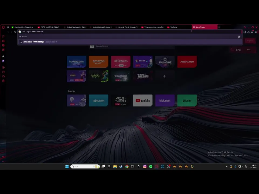Open the volume control in system tray

pyautogui.click(x=243, y=167)
